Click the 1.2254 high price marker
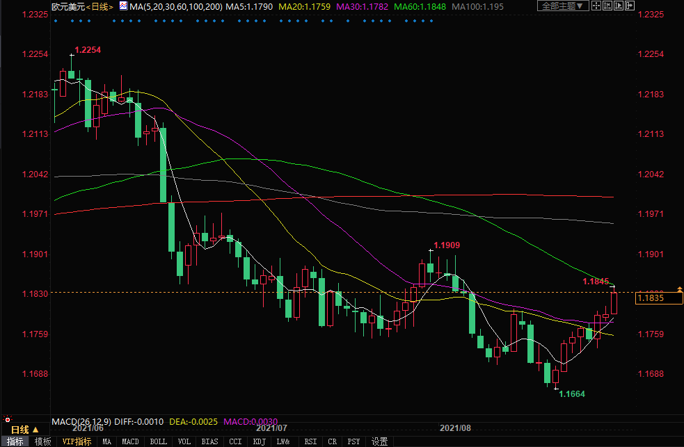 click(x=88, y=50)
